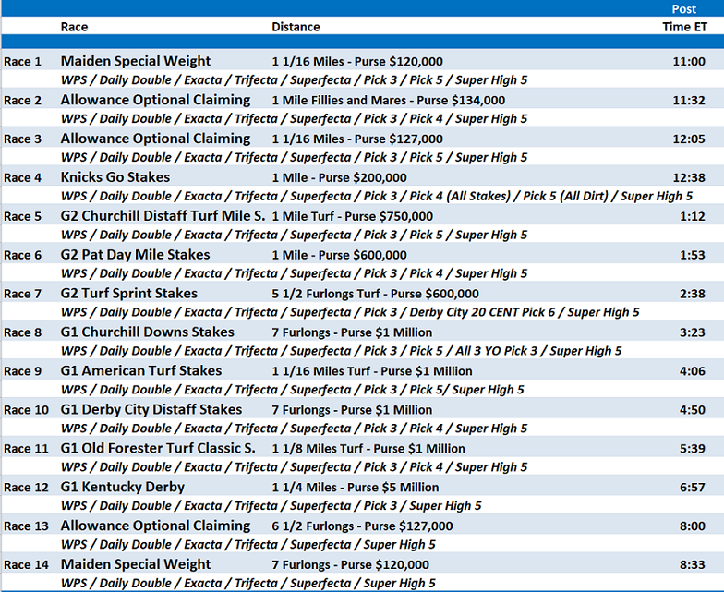Select post time 6:57
Image resolution: width=724 pixels, height=592 pixels.
coord(693,488)
